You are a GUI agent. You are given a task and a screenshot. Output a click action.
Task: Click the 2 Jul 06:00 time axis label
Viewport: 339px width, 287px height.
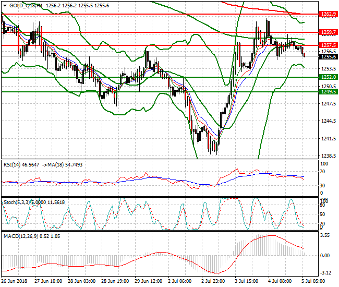pos(179,281)
